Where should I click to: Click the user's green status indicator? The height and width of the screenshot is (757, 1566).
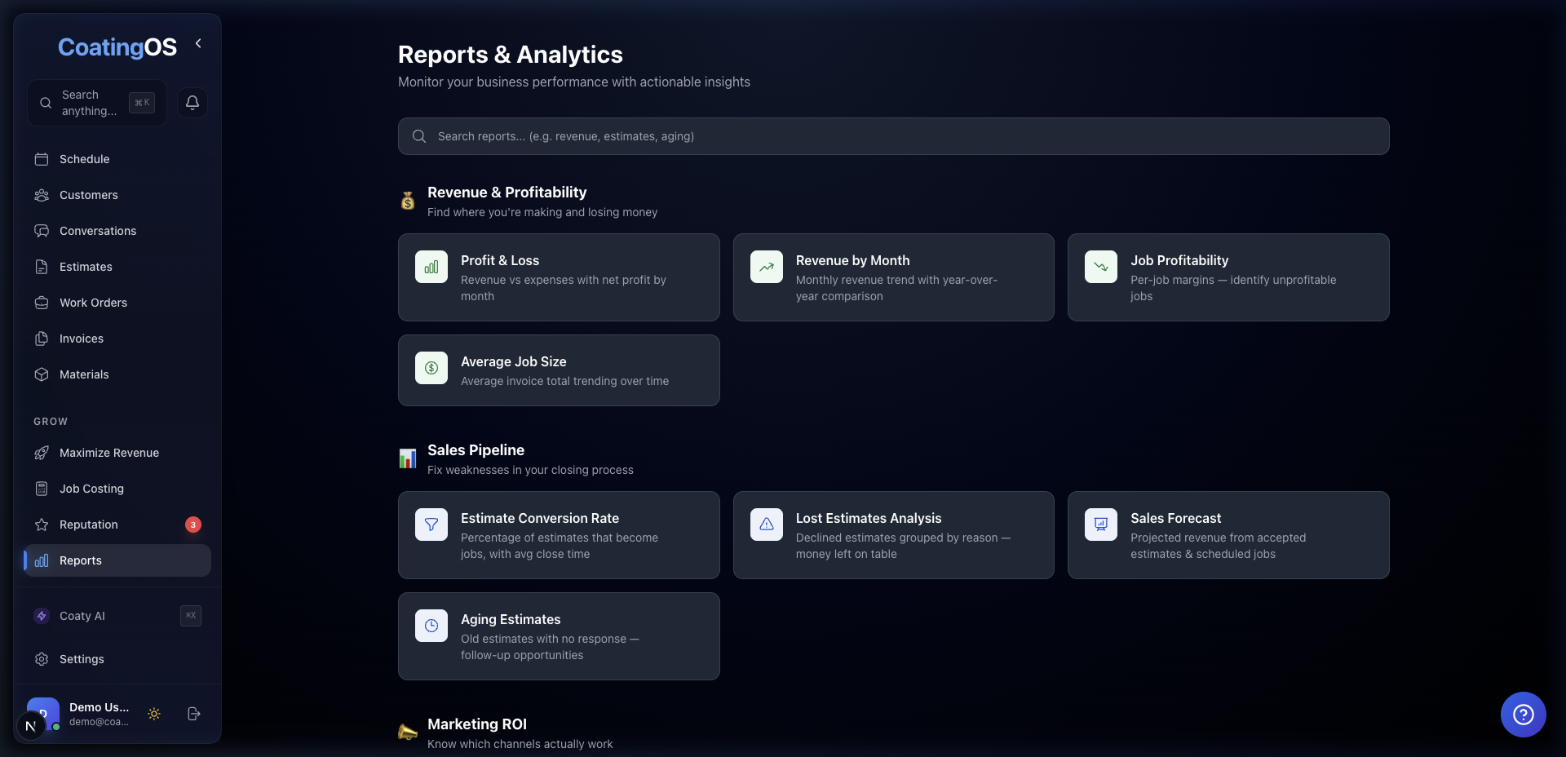coord(56,726)
